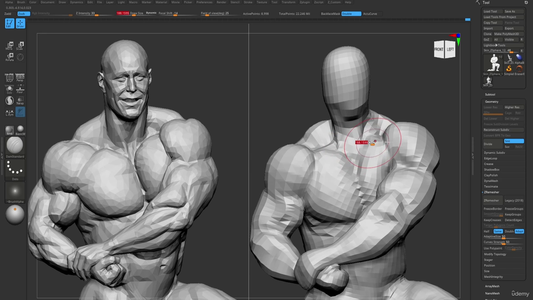Toggle the Floor grid

(x=20, y=89)
